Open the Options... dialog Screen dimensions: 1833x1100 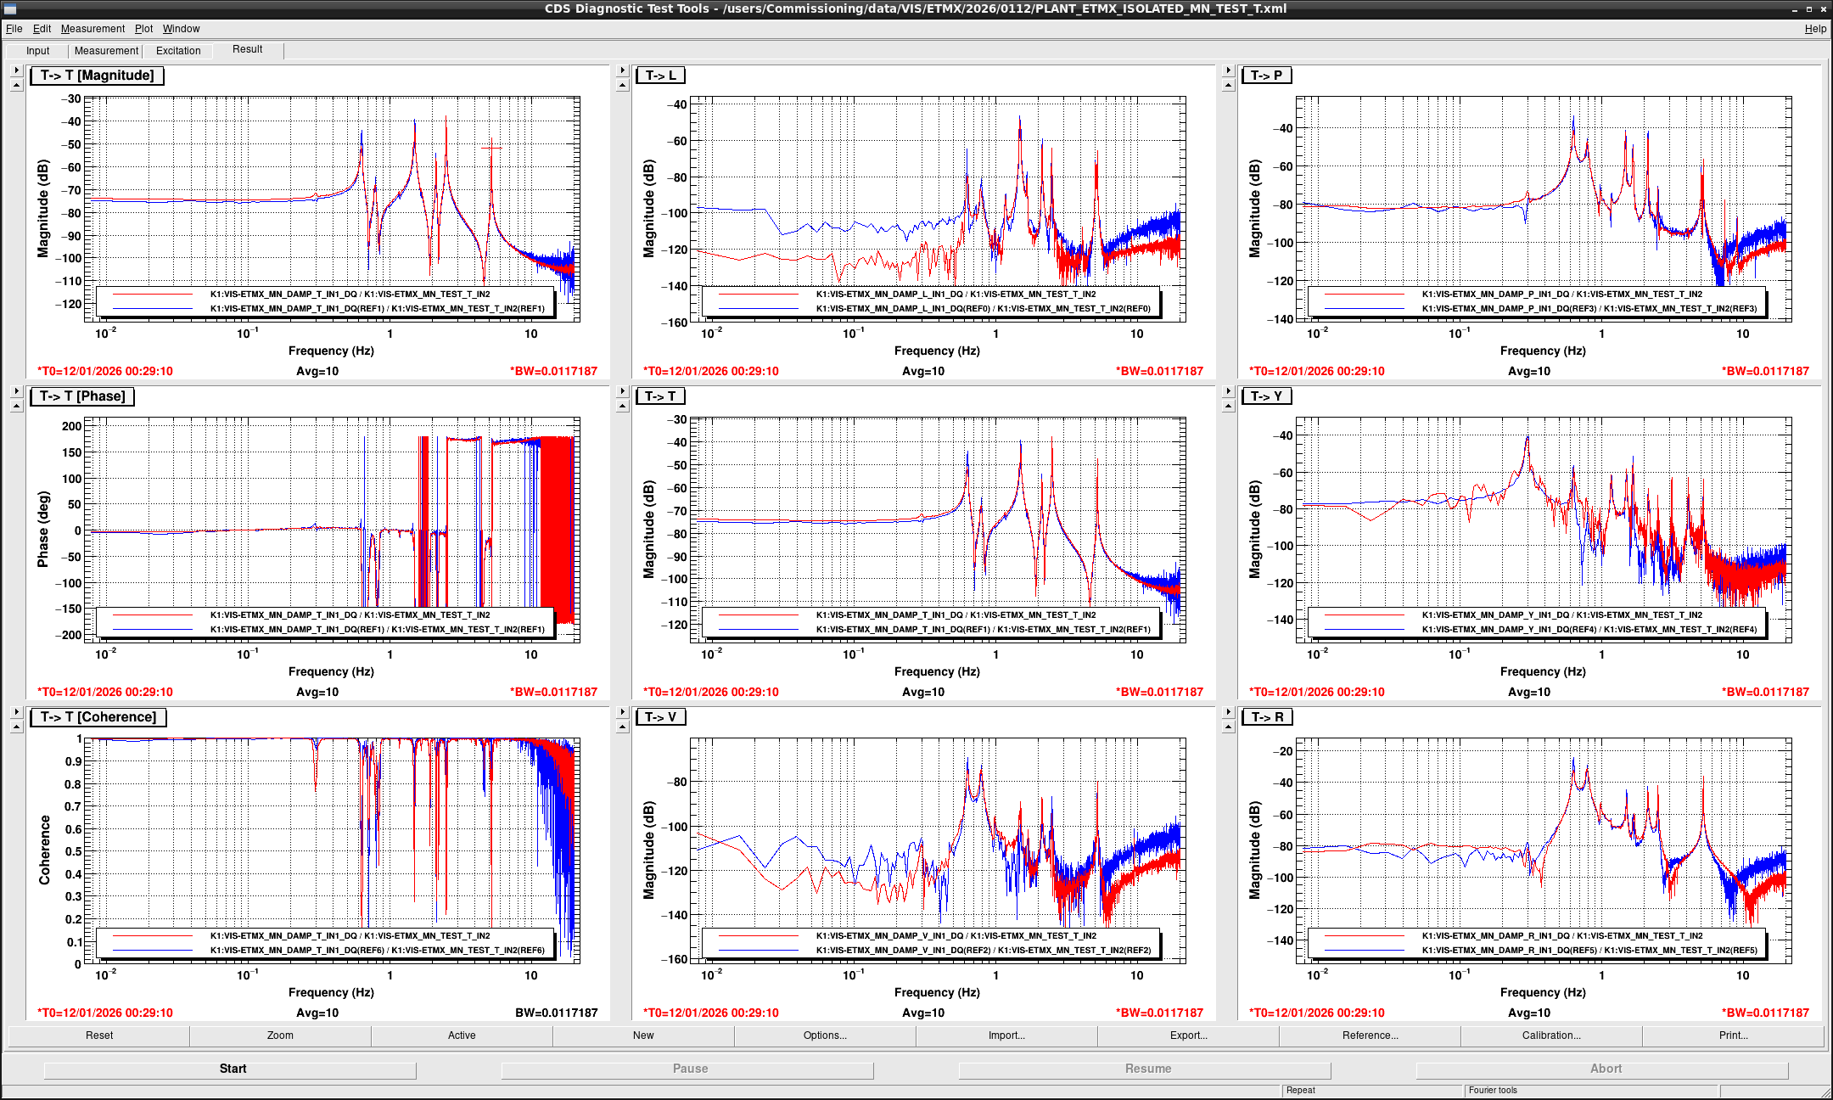[x=825, y=1035]
